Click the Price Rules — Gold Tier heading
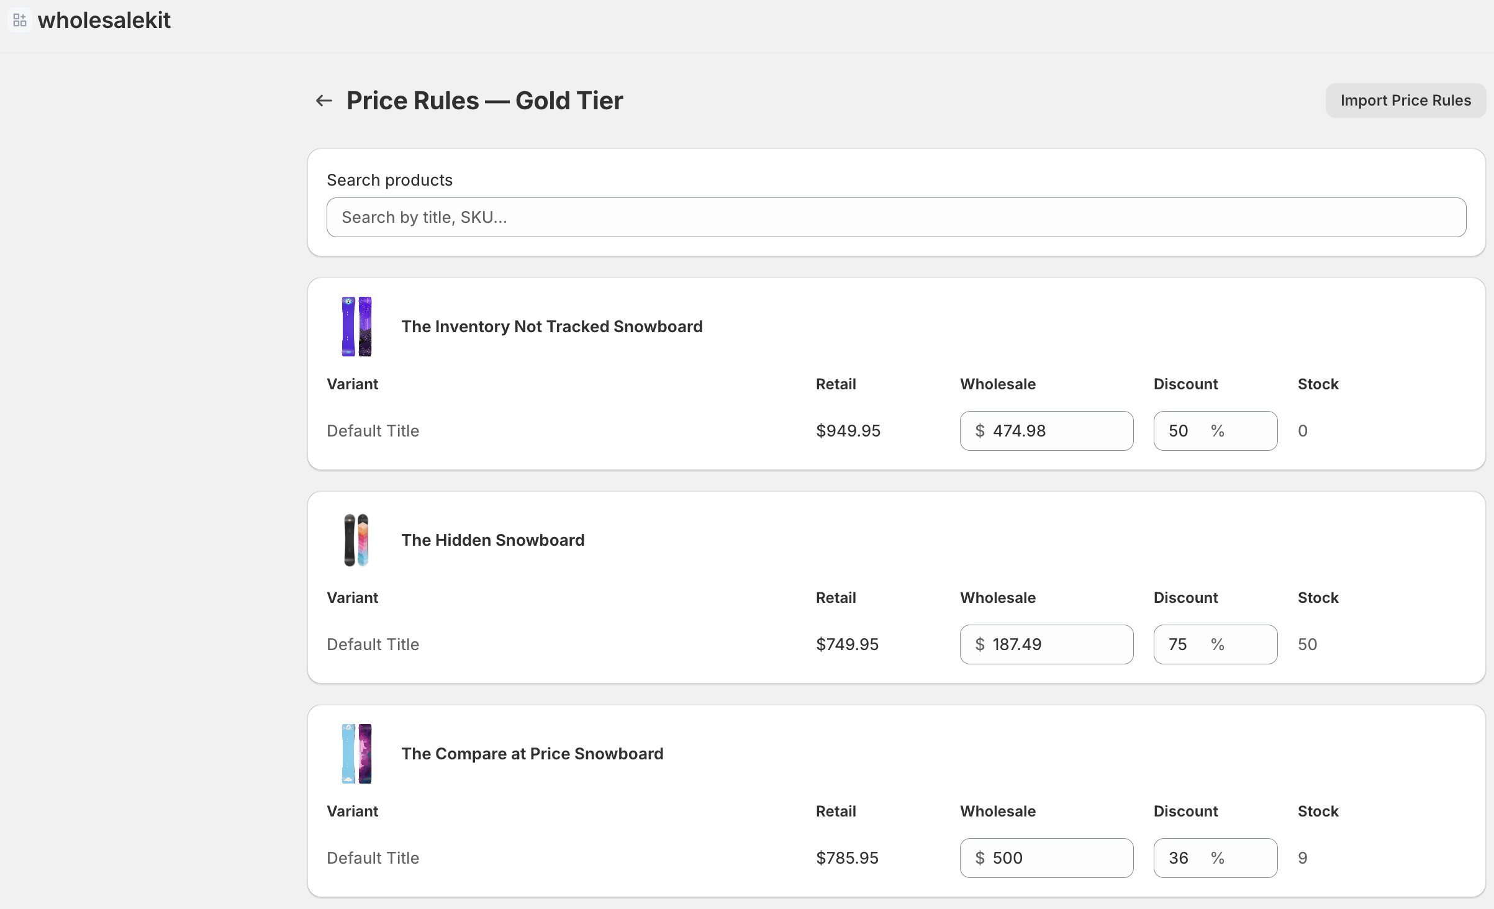The height and width of the screenshot is (909, 1494). point(485,101)
